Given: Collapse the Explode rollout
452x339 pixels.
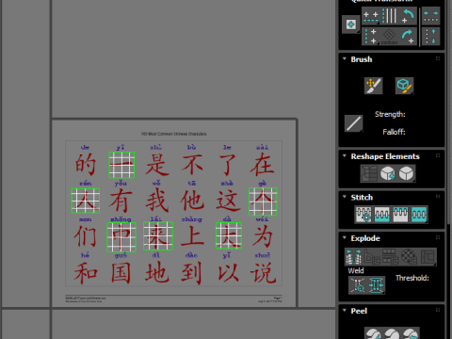Looking at the screenshot, I should pyautogui.click(x=345, y=237).
